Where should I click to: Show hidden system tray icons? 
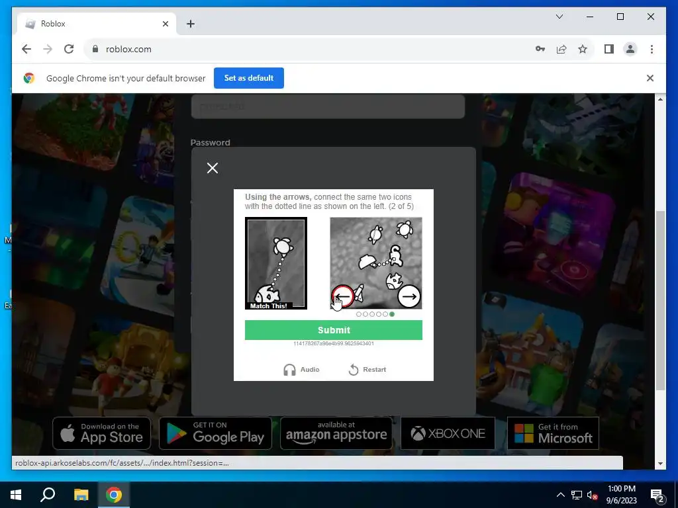[x=560, y=495]
